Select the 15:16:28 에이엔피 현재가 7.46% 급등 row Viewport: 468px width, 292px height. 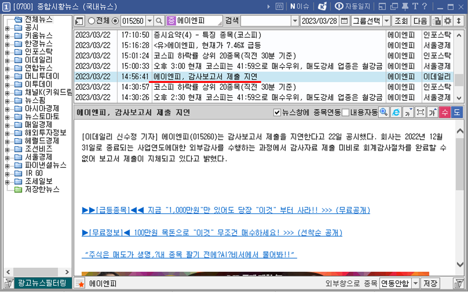coord(263,46)
